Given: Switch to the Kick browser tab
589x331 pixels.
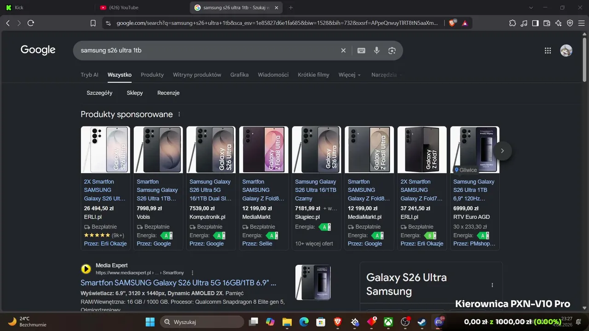Looking at the screenshot, I should pyautogui.click(x=48, y=7).
